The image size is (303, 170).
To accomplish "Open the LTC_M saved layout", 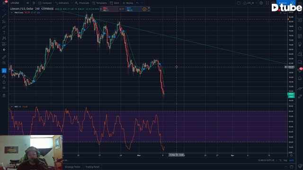I will pos(249,3).
